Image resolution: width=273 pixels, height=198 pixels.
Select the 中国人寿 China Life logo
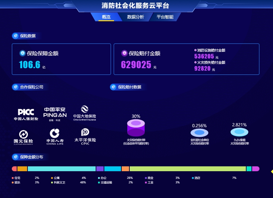click(x=55, y=137)
